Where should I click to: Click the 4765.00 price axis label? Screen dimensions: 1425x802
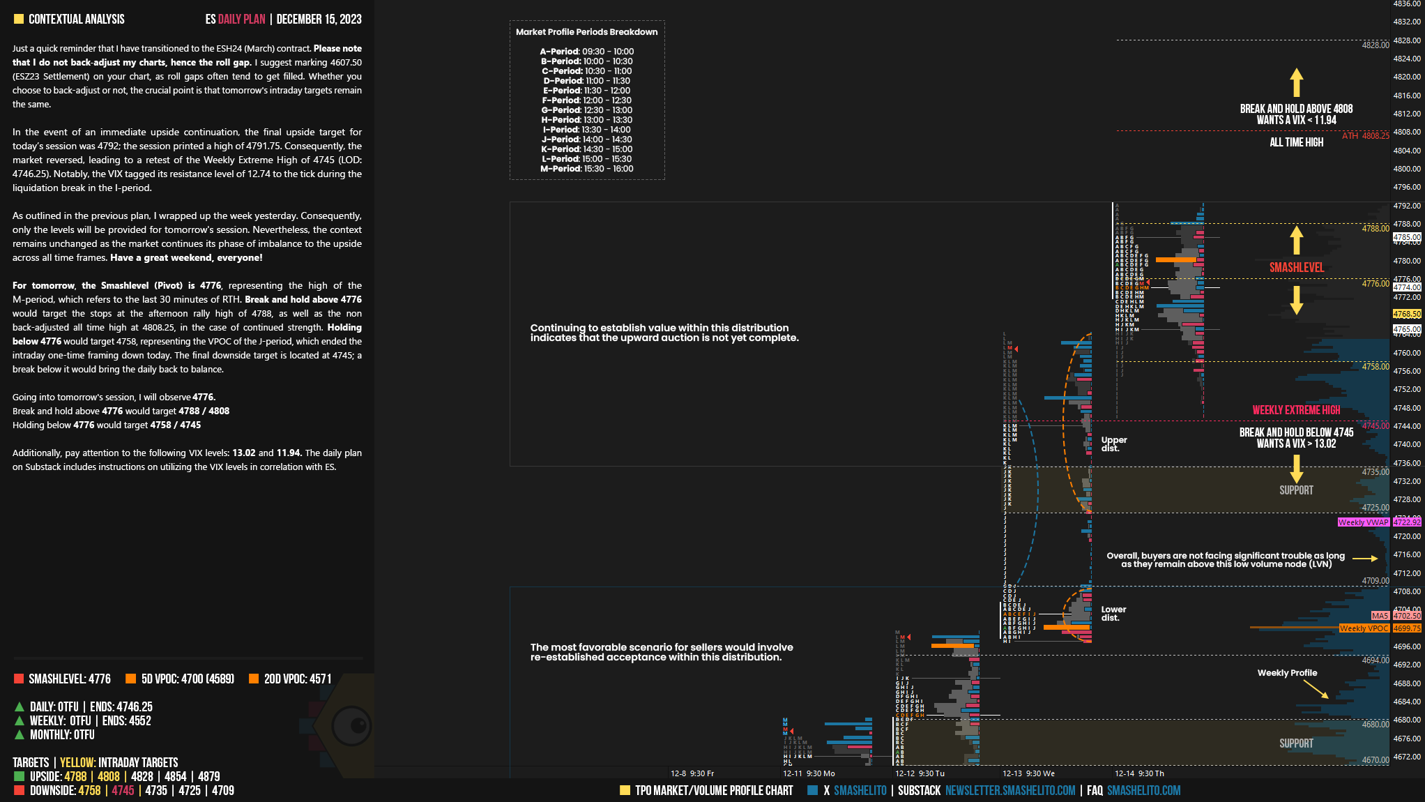[1406, 329]
